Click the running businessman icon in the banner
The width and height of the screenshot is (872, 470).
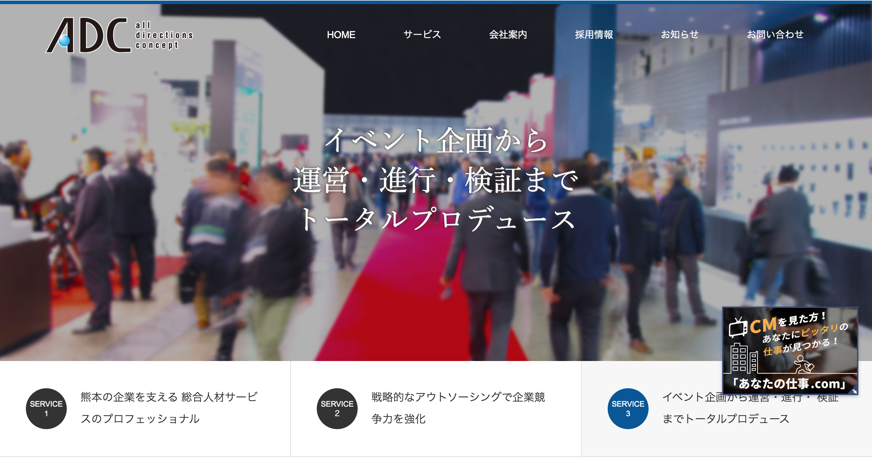[x=804, y=364]
